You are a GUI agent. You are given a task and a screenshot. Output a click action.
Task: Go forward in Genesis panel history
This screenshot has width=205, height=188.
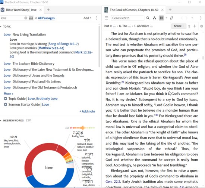(187, 18)
